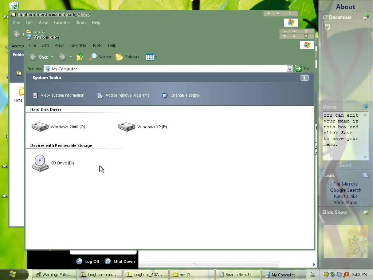This screenshot has height=280, width=373.
Task: Switch to Search Results taskbar item
Action: pos(238,275)
